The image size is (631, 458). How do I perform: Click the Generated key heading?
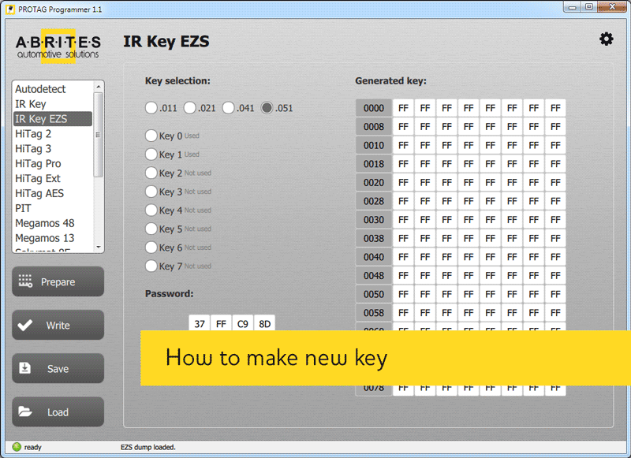390,81
